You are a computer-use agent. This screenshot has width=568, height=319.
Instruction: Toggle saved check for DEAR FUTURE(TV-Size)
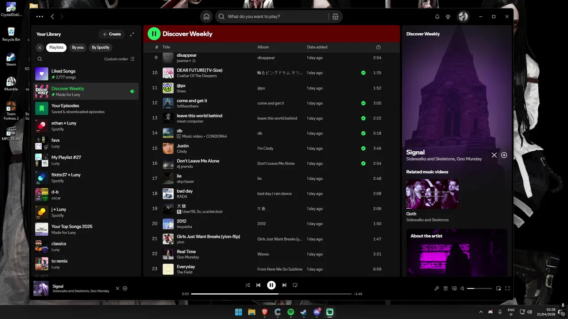pos(363,73)
